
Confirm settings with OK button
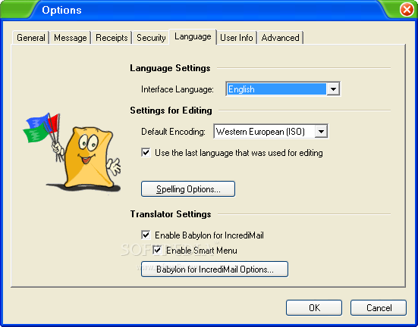(314, 307)
